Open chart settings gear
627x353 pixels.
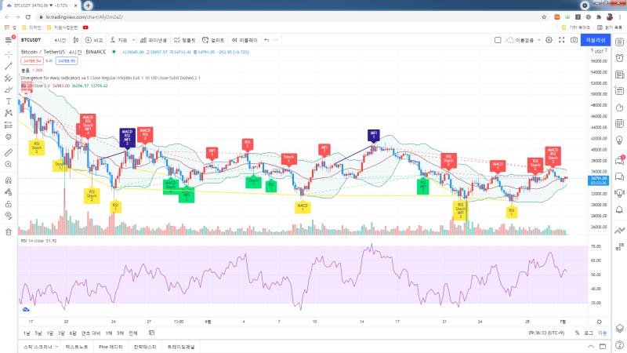(x=549, y=40)
